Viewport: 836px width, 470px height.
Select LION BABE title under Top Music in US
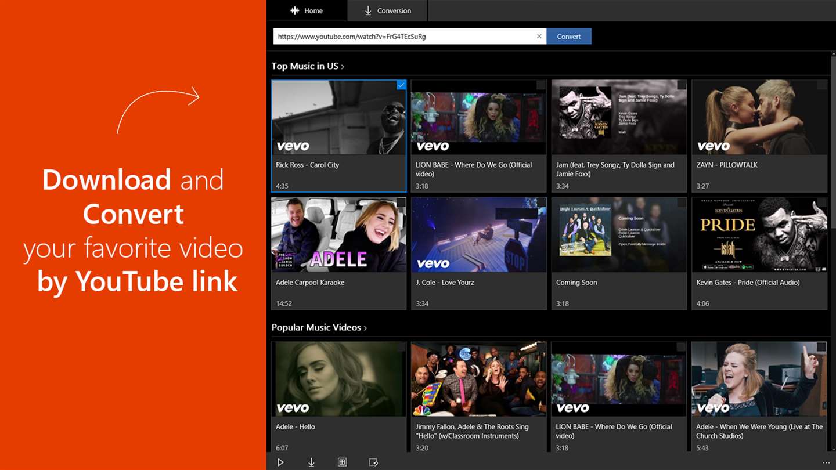pyautogui.click(x=474, y=169)
